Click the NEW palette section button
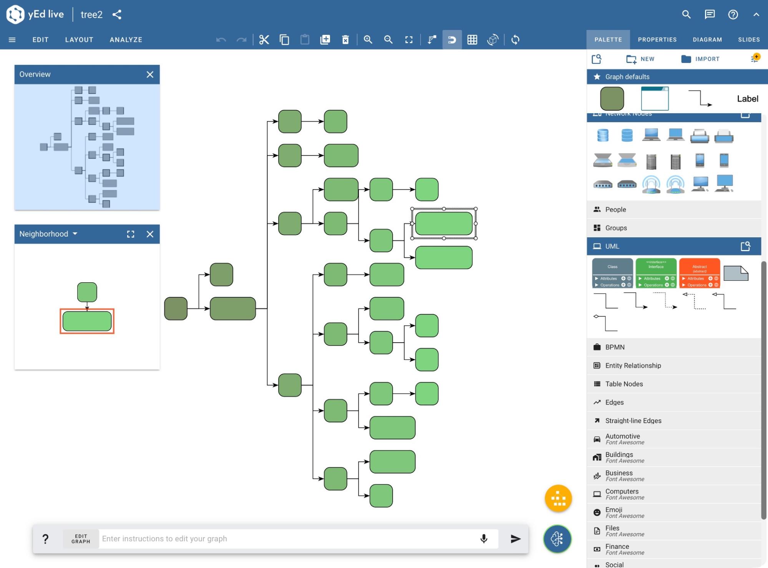This screenshot has width=768, height=568. pyautogui.click(x=641, y=59)
